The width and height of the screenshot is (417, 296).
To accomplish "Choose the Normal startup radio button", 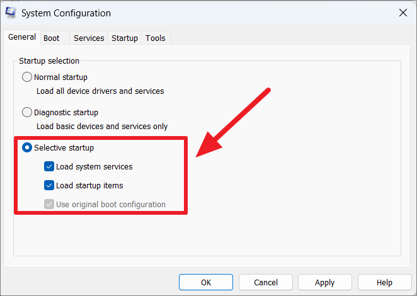I will tap(27, 77).
